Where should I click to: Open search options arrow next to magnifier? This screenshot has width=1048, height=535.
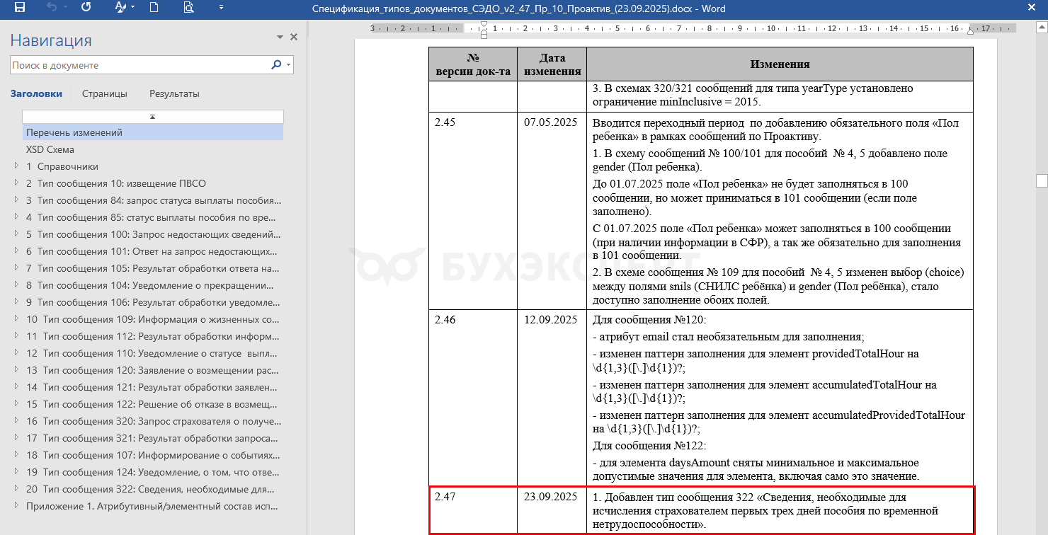288,65
